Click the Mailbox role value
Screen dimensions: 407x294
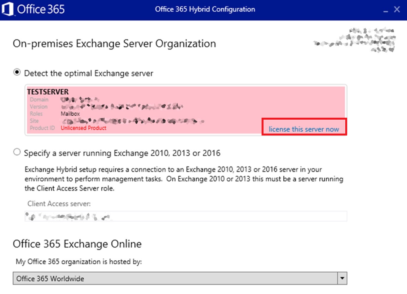pos(70,114)
